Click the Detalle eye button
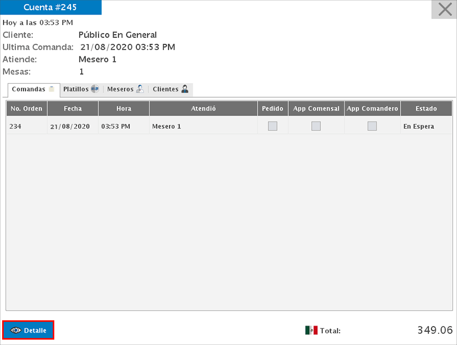Image resolution: width=457 pixels, height=345 pixels. 28,330
